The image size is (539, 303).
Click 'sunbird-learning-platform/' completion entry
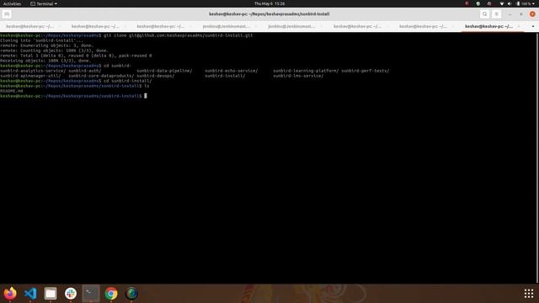pyautogui.click(x=306, y=71)
